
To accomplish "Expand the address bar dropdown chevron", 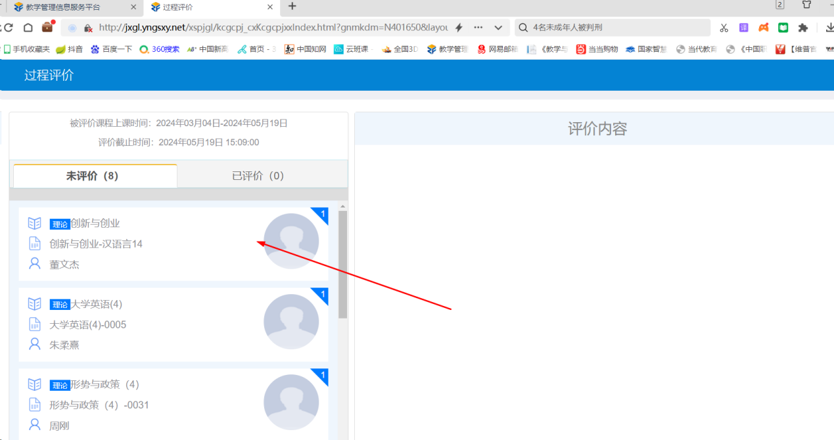I will click(498, 28).
